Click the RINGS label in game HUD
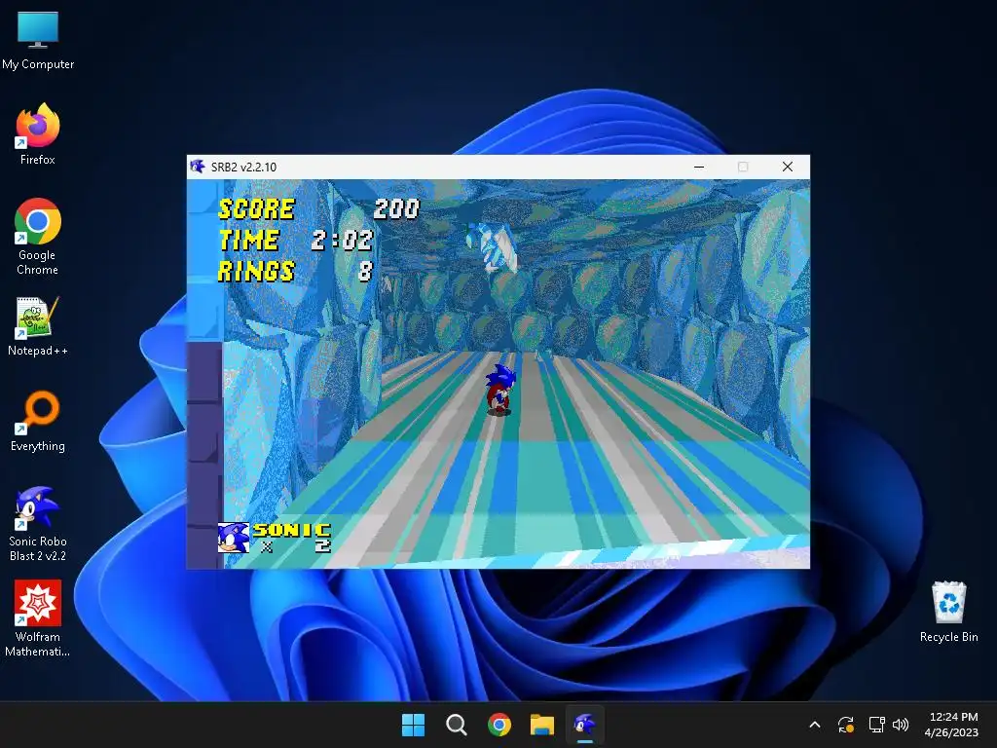 tap(256, 271)
